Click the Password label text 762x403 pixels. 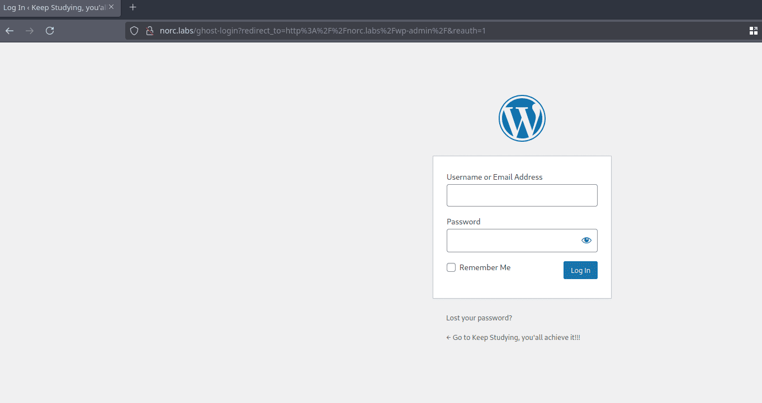tap(463, 222)
